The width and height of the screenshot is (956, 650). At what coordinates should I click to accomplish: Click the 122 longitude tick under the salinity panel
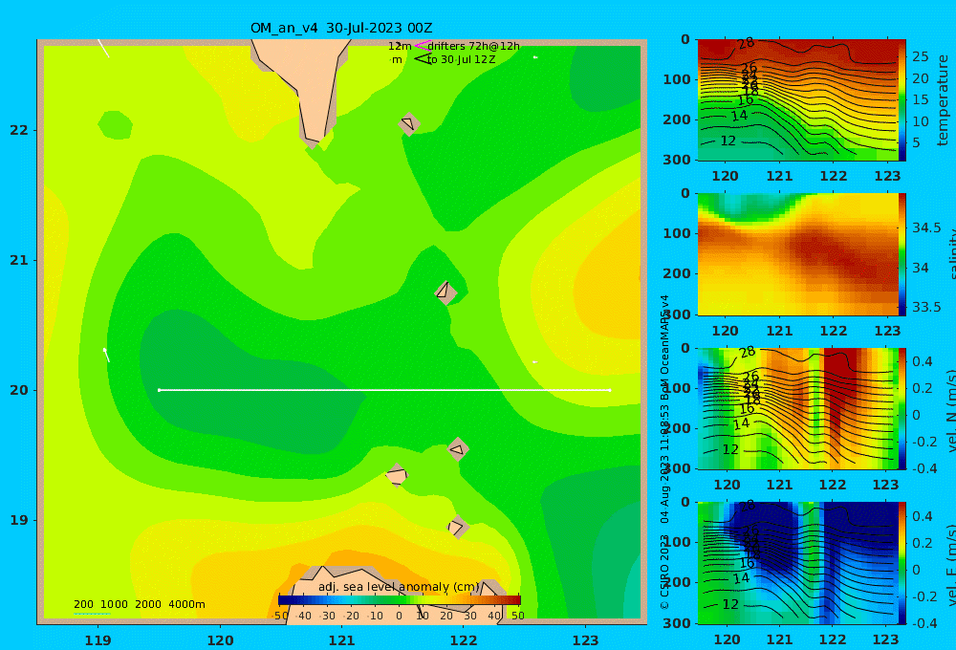point(833,331)
